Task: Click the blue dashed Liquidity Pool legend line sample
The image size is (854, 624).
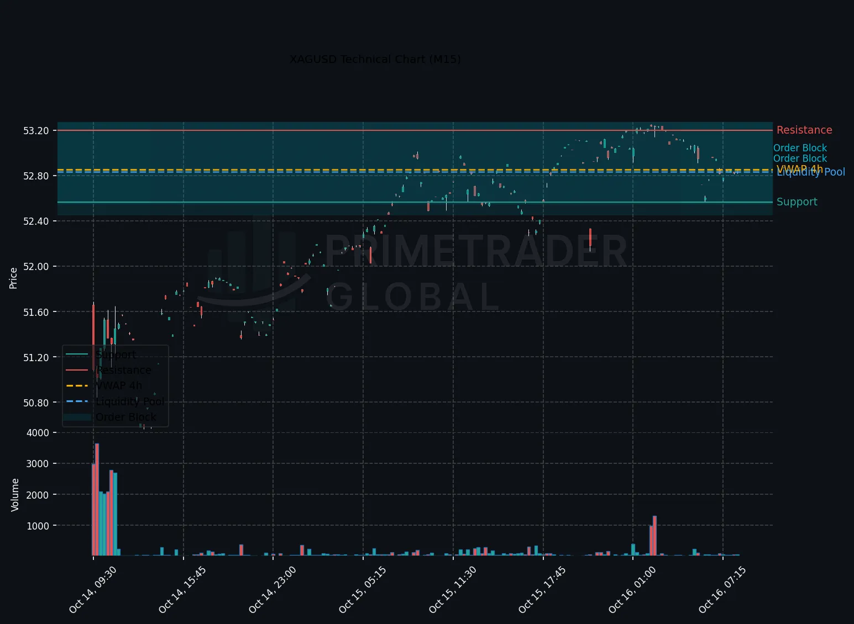Action: 77,401
